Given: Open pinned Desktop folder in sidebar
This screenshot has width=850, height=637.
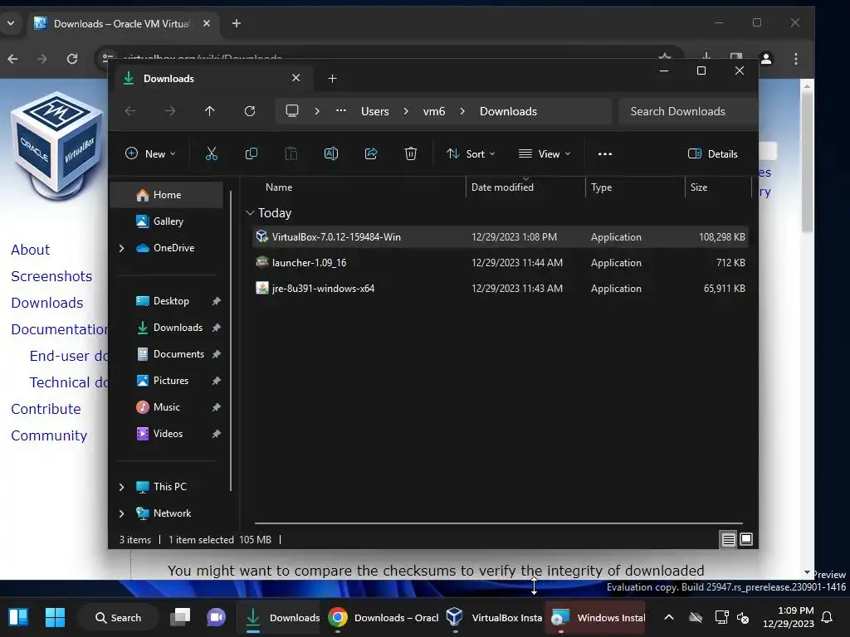Looking at the screenshot, I should click(x=171, y=301).
